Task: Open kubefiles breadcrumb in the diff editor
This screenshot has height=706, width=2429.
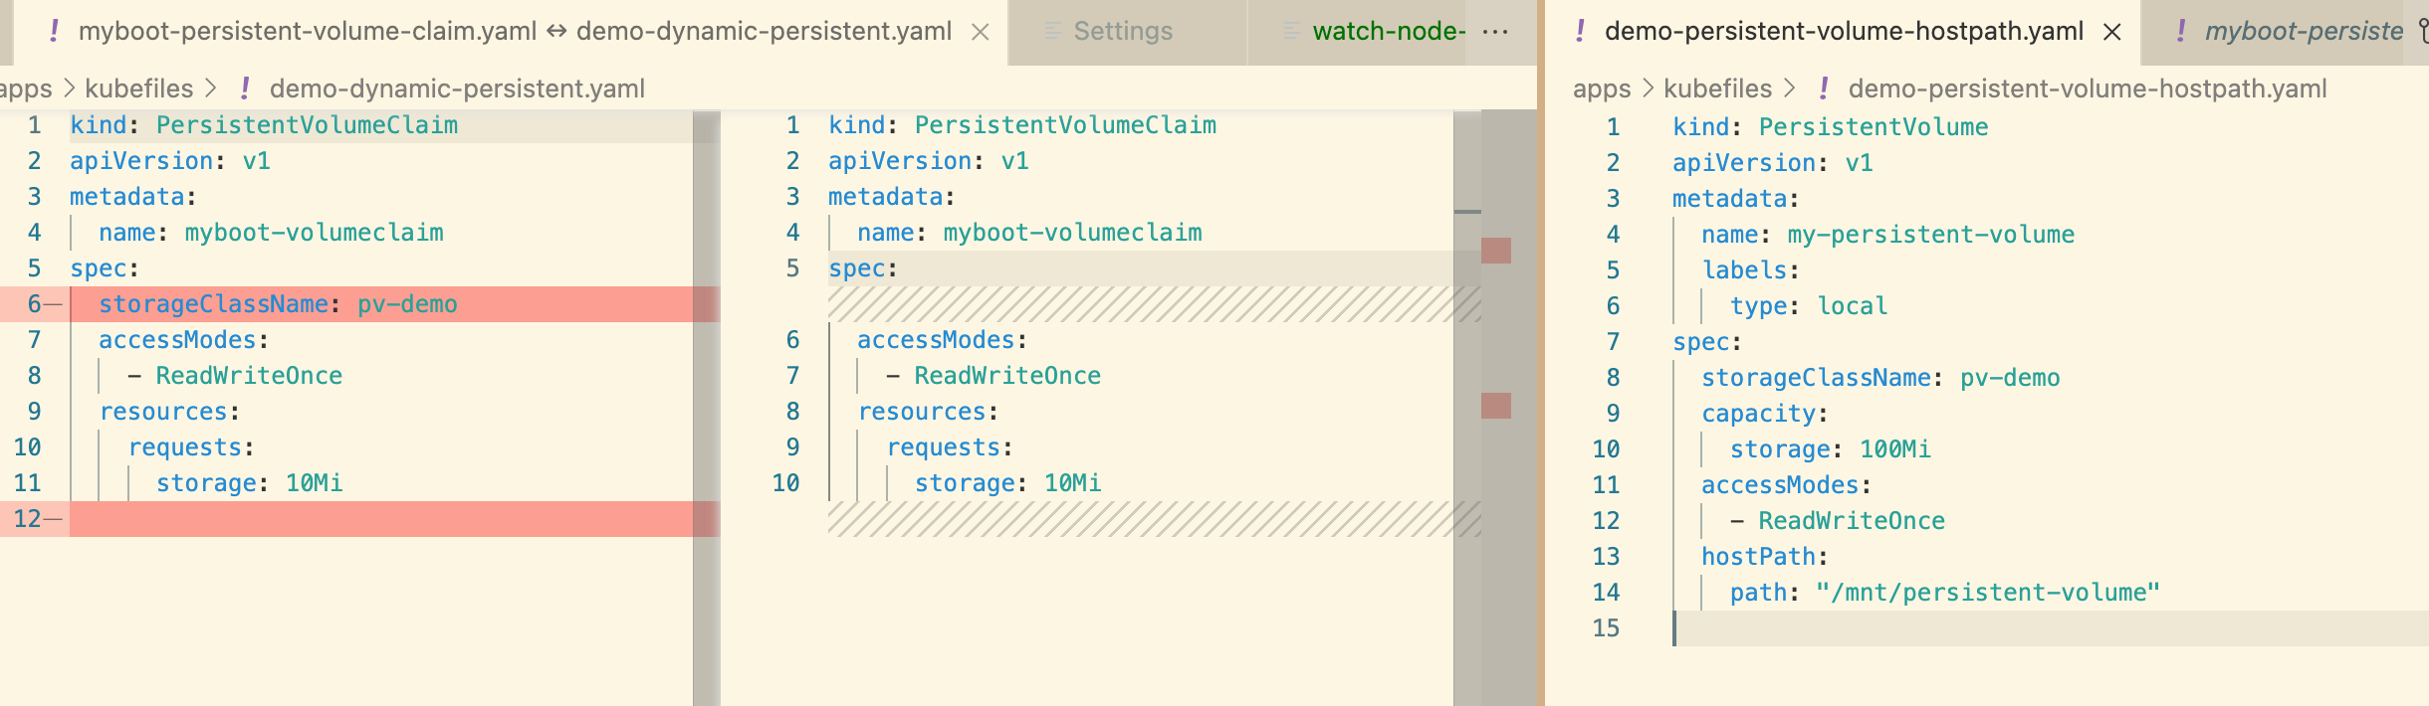Action: click(139, 88)
